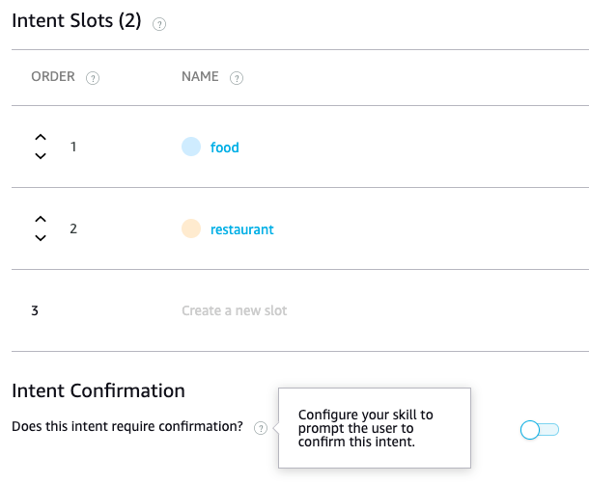This screenshot has height=483, width=589.
Task: Move the food slot up
Action: point(40,139)
